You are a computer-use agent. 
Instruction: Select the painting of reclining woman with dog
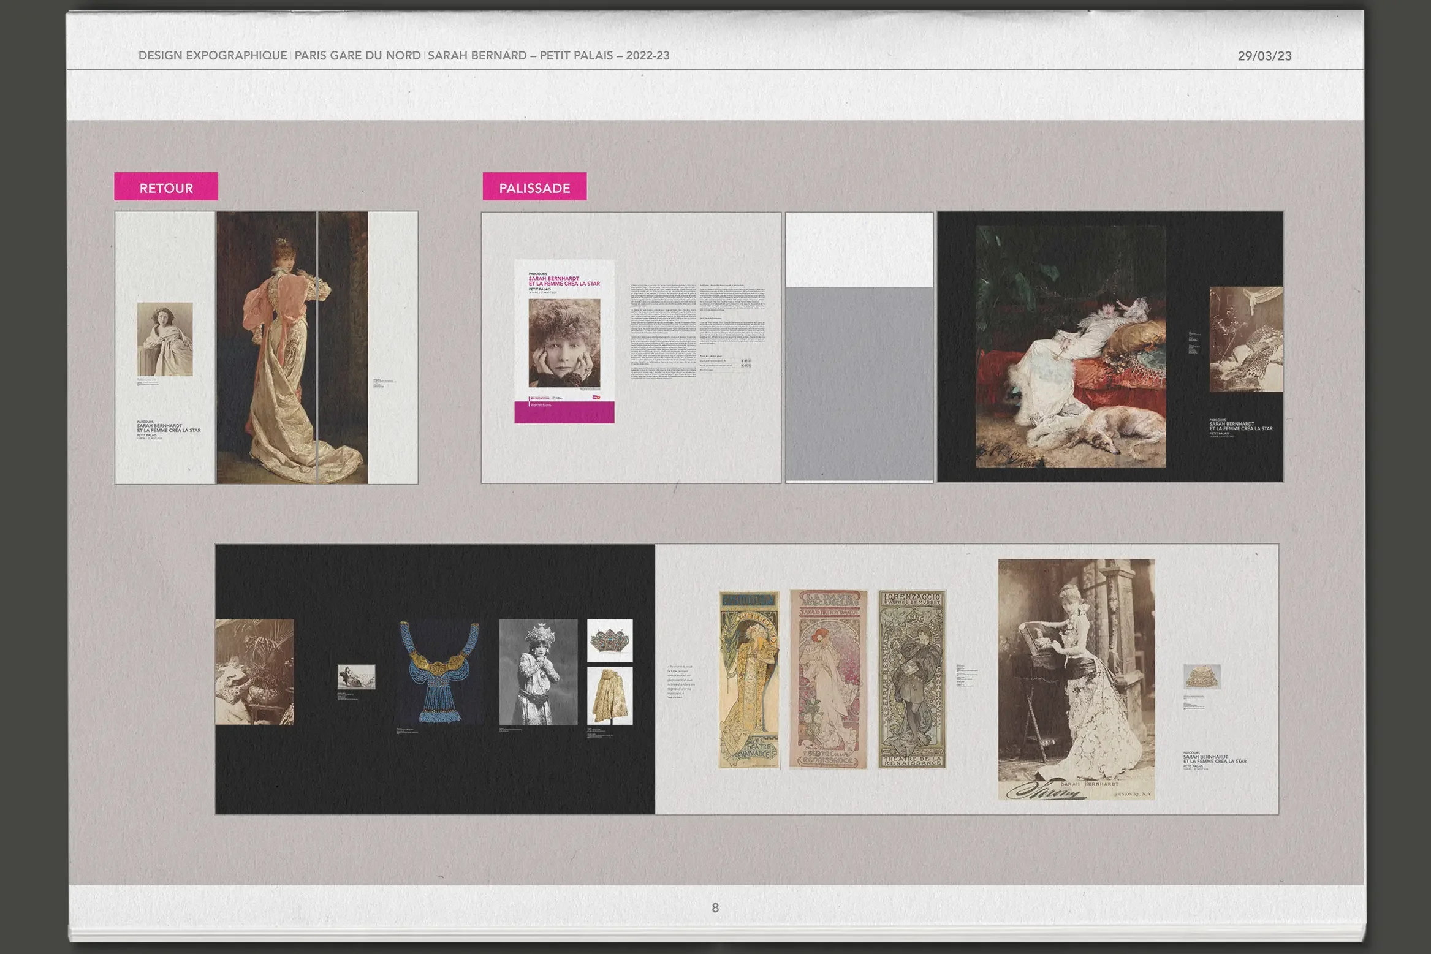[x=1071, y=346]
